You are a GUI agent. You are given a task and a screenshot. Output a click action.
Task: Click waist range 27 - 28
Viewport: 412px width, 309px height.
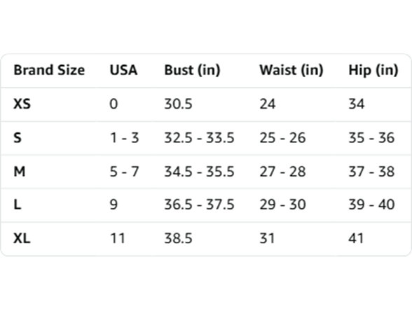[283, 172]
